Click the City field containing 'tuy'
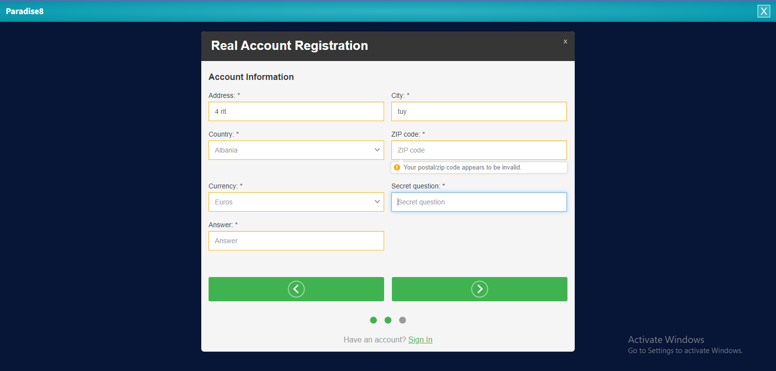 (x=479, y=111)
